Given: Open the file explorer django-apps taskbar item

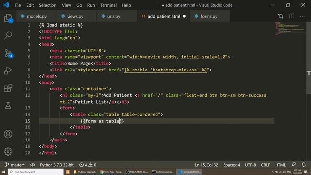Looking at the screenshot, I should 85,172.
